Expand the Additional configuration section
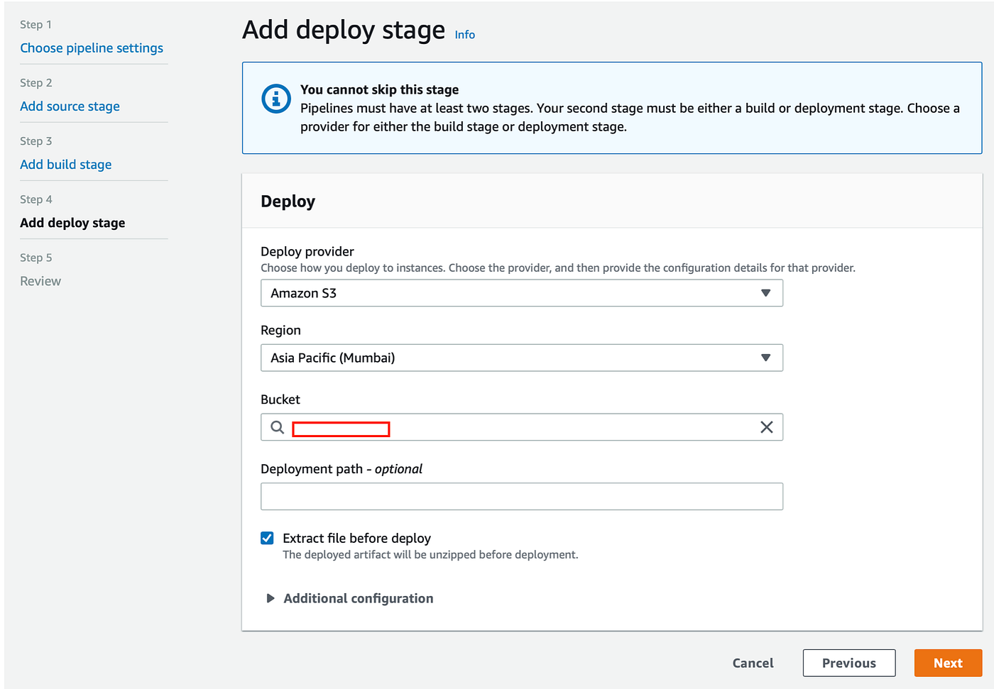This screenshot has height=689, width=994. point(358,598)
